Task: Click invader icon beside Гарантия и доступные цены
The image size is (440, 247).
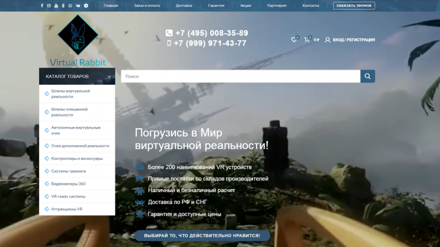Action: tap(140, 214)
